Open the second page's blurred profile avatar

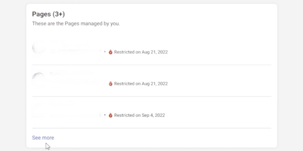39,79
